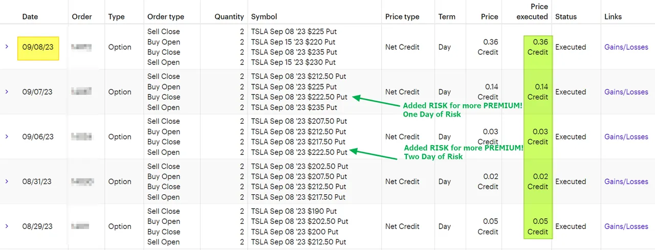Screen dimensions: 655x250
Task: Click TSLA Sep 15 '23 $230 Put symbol
Action: pyautogui.click(x=293, y=62)
